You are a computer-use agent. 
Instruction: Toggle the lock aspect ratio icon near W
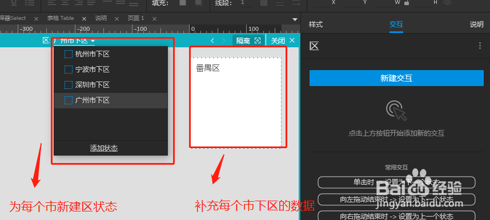407,2
